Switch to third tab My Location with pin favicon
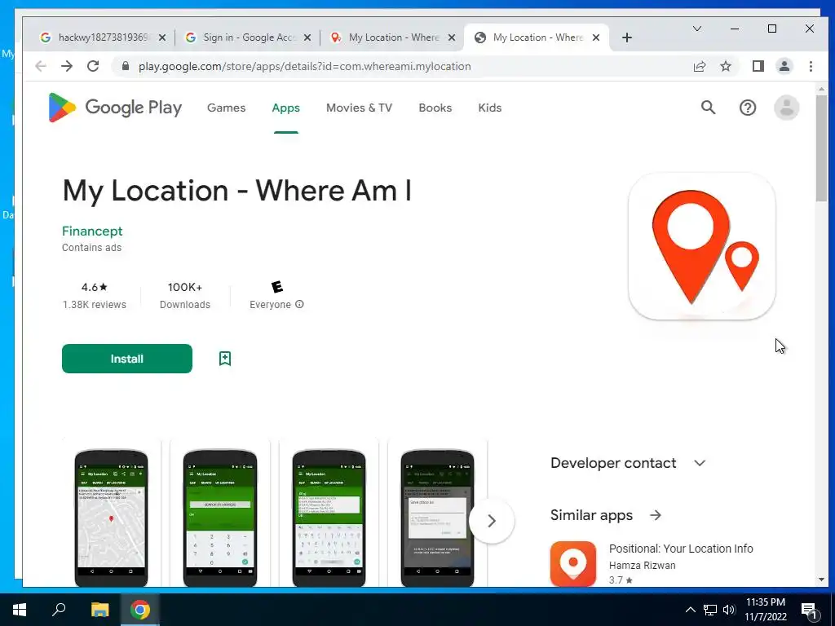Screen dimensions: 835x626 393,37
